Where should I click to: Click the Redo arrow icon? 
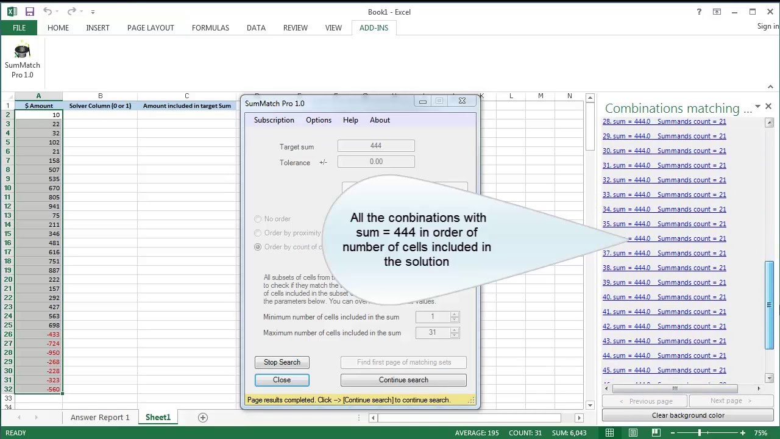(x=71, y=12)
